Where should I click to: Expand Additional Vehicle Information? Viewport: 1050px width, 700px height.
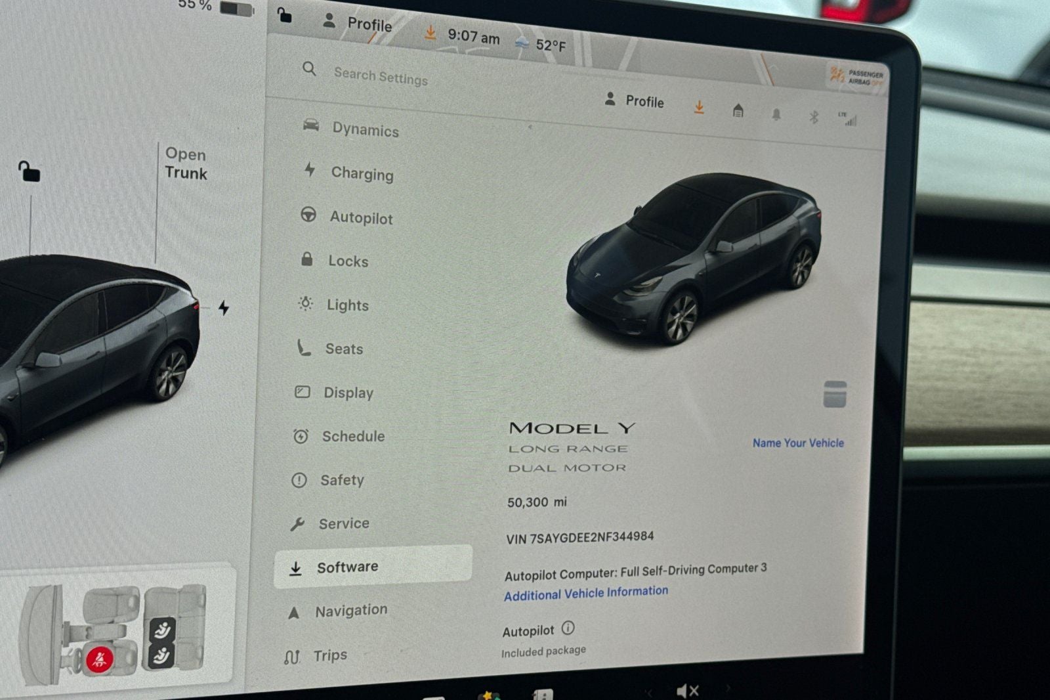pyautogui.click(x=586, y=592)
